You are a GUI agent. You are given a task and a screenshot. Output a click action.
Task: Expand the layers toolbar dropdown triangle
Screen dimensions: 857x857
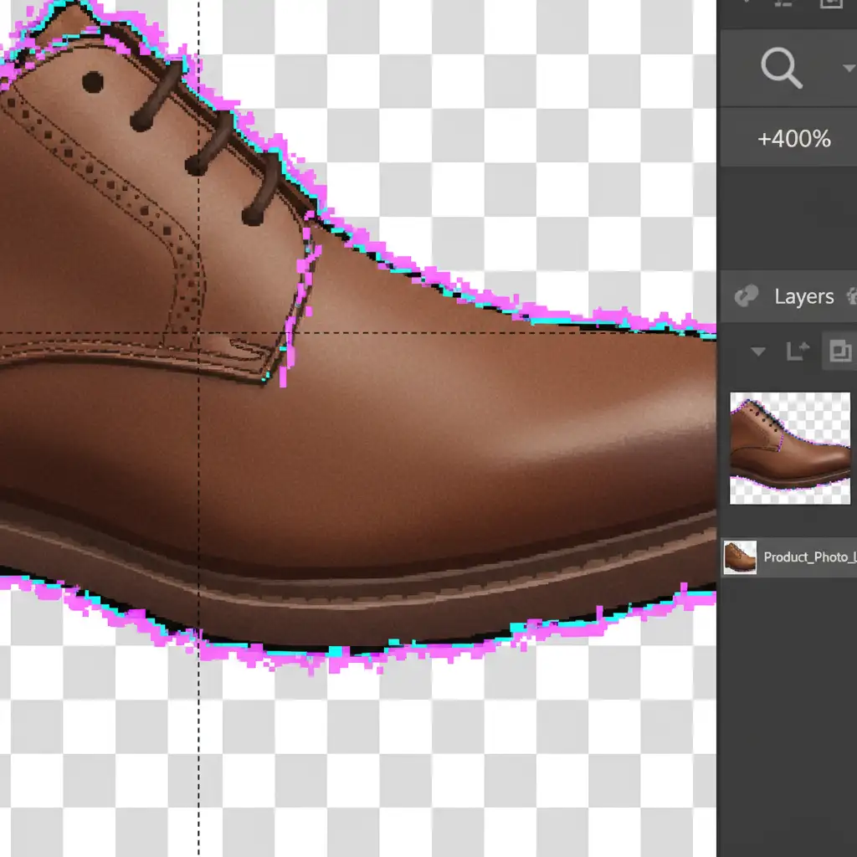(758, 352)
